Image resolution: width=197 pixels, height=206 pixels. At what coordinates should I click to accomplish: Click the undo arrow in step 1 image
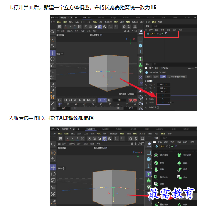52,17
